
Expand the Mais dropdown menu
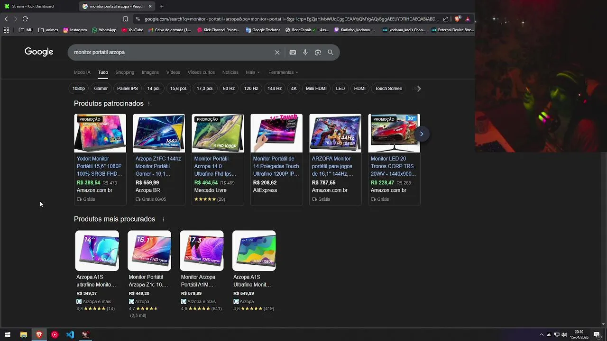[x=253, y=72]
